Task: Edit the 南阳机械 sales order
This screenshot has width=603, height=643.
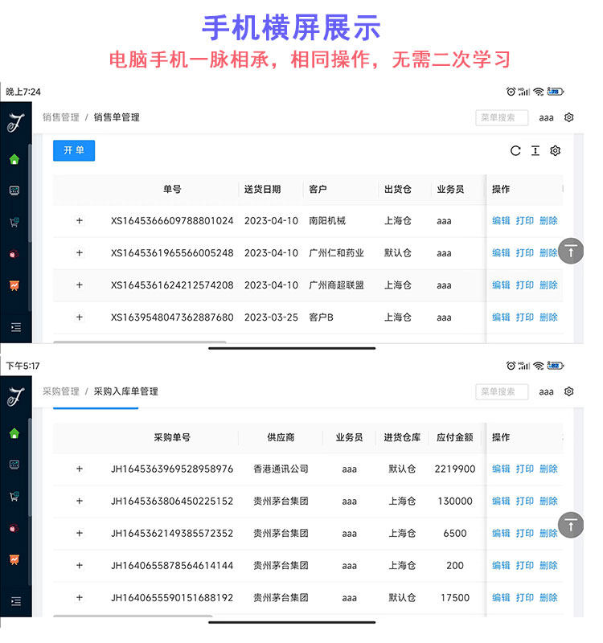Action: click(501, 220)
